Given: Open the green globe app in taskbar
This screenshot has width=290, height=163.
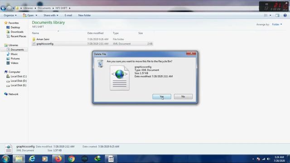Looking at the screenshot, I should 98,159.
